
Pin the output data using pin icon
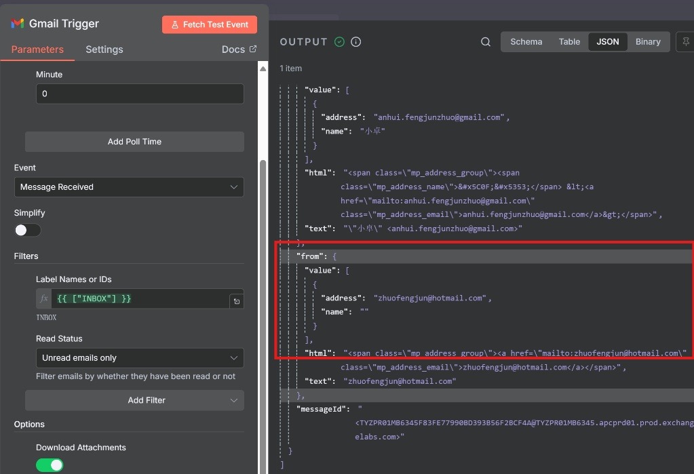tap(685, 42)
